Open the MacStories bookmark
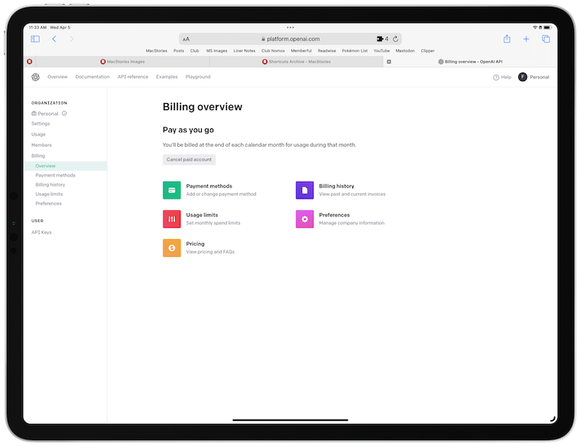The width and height of the screenshot is (581, 447). (x=157, y=50)
